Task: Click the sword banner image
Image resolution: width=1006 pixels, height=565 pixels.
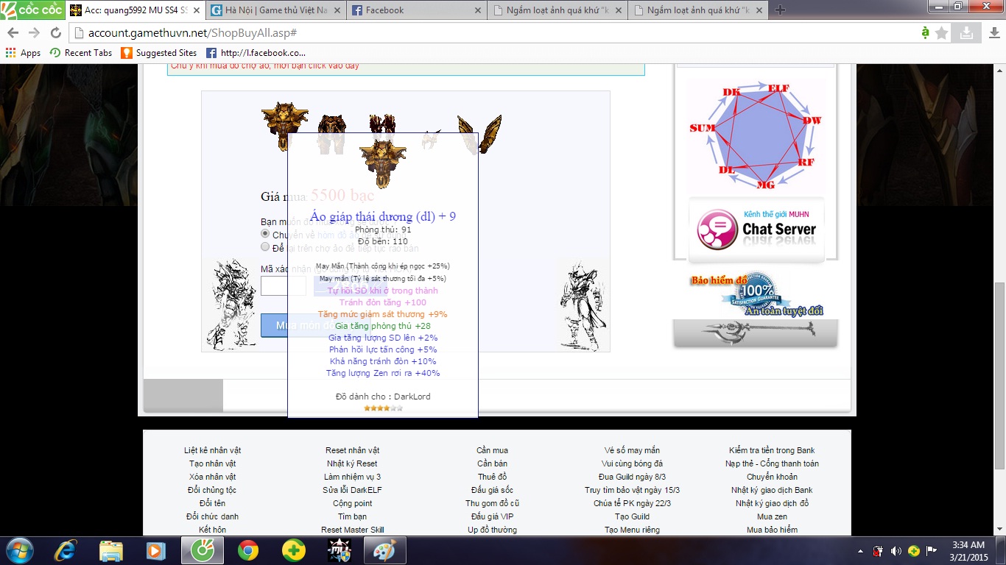Action: (x=756, y=333)
